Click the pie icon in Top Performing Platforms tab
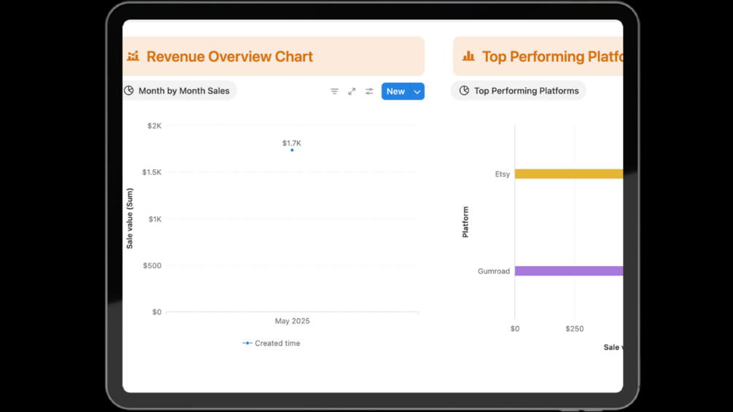 click(465, 90)
